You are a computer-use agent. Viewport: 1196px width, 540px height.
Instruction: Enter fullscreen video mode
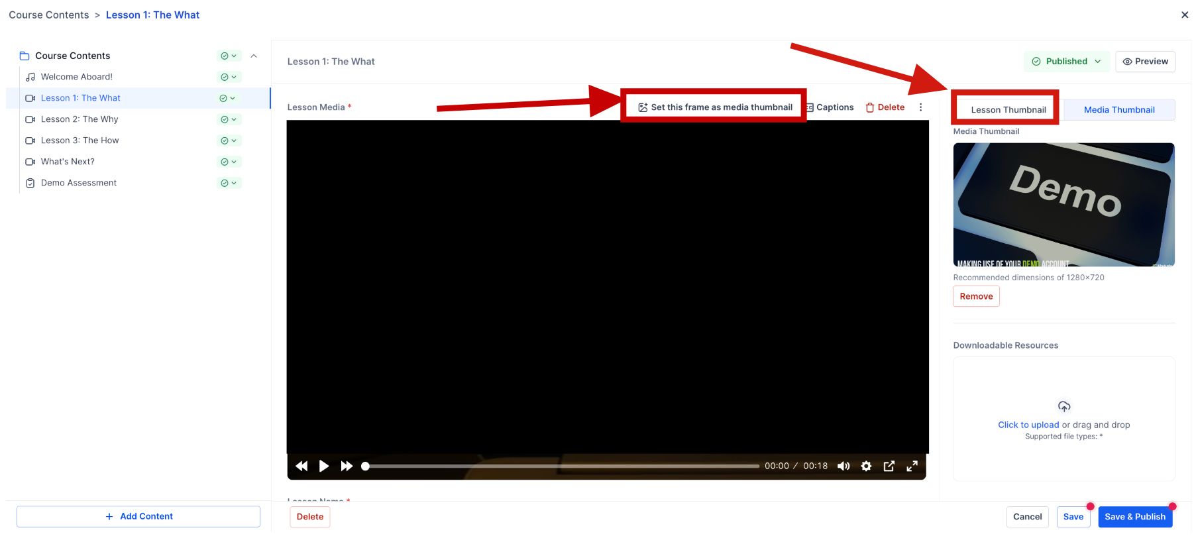coord(912,466)
